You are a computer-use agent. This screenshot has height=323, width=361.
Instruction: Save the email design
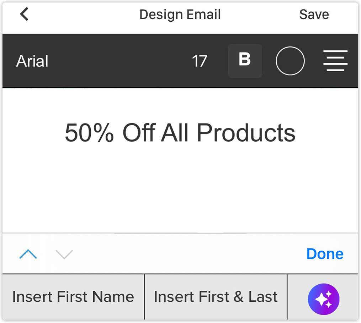tap(314, 14)
